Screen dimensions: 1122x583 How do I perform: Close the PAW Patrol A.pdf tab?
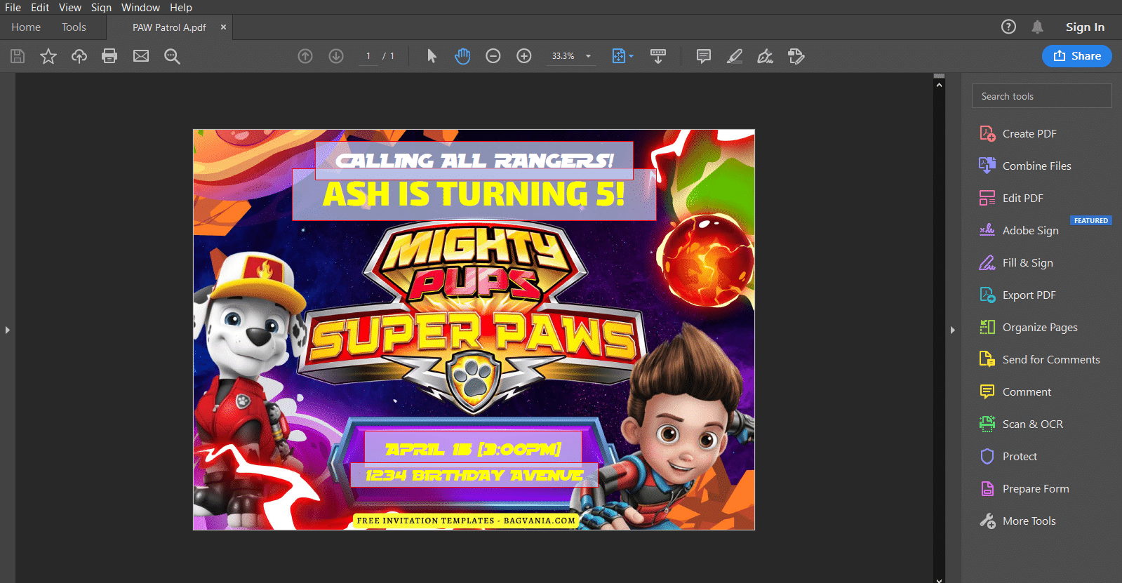tap(223, 27)
